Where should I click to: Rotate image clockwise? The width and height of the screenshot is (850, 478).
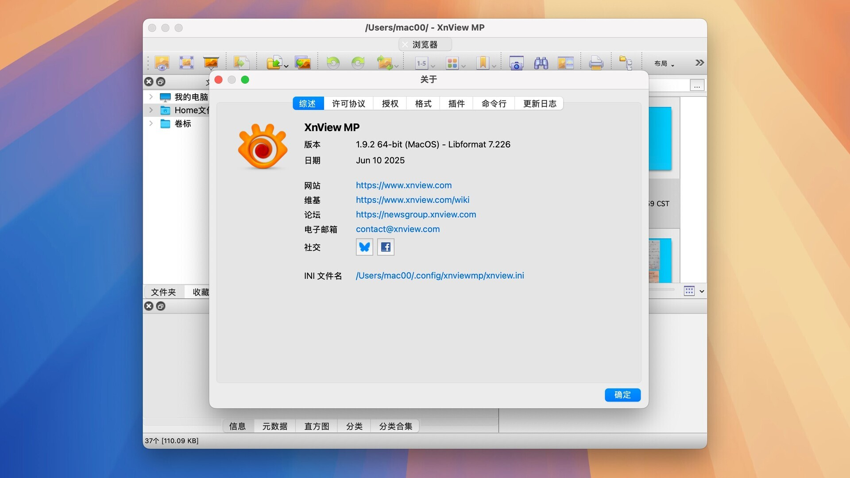(358, 62)
